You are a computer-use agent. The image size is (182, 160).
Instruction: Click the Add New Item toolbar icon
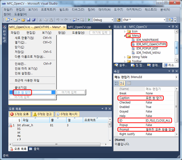pos(15,20)
